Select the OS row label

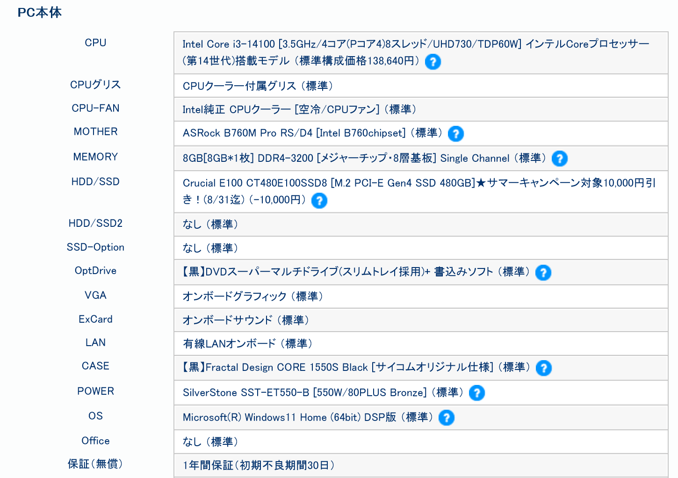tap(95, 416)
